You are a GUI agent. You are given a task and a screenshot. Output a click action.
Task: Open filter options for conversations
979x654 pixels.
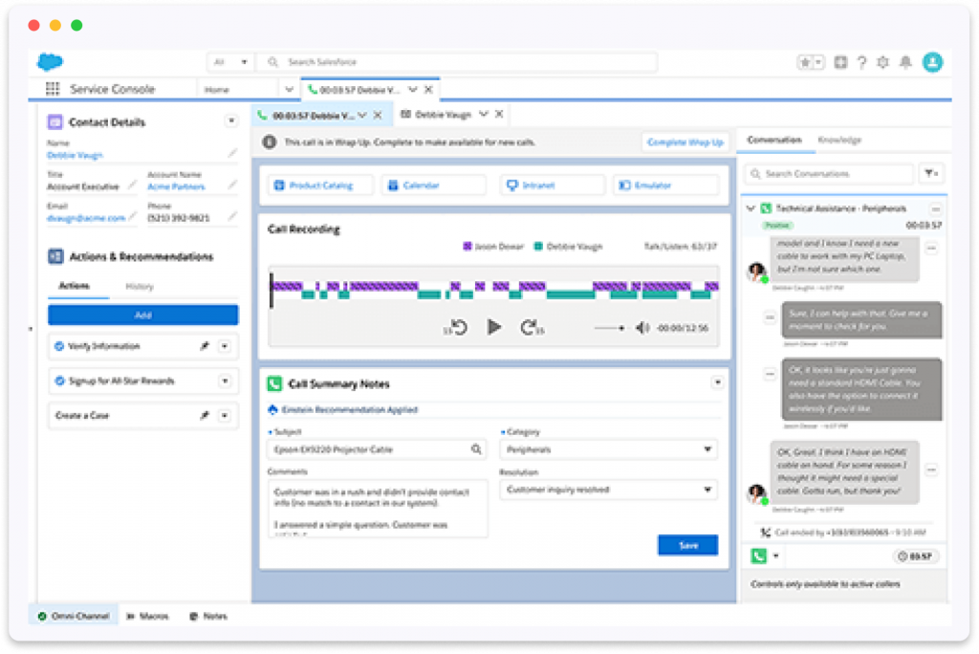(x=931, y=173)
